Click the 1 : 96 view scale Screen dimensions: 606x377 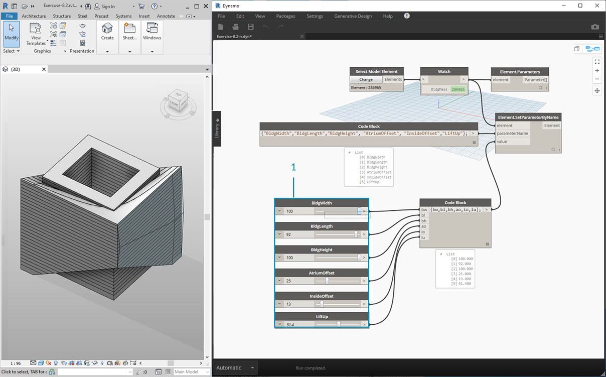click(x=15, y=363)
